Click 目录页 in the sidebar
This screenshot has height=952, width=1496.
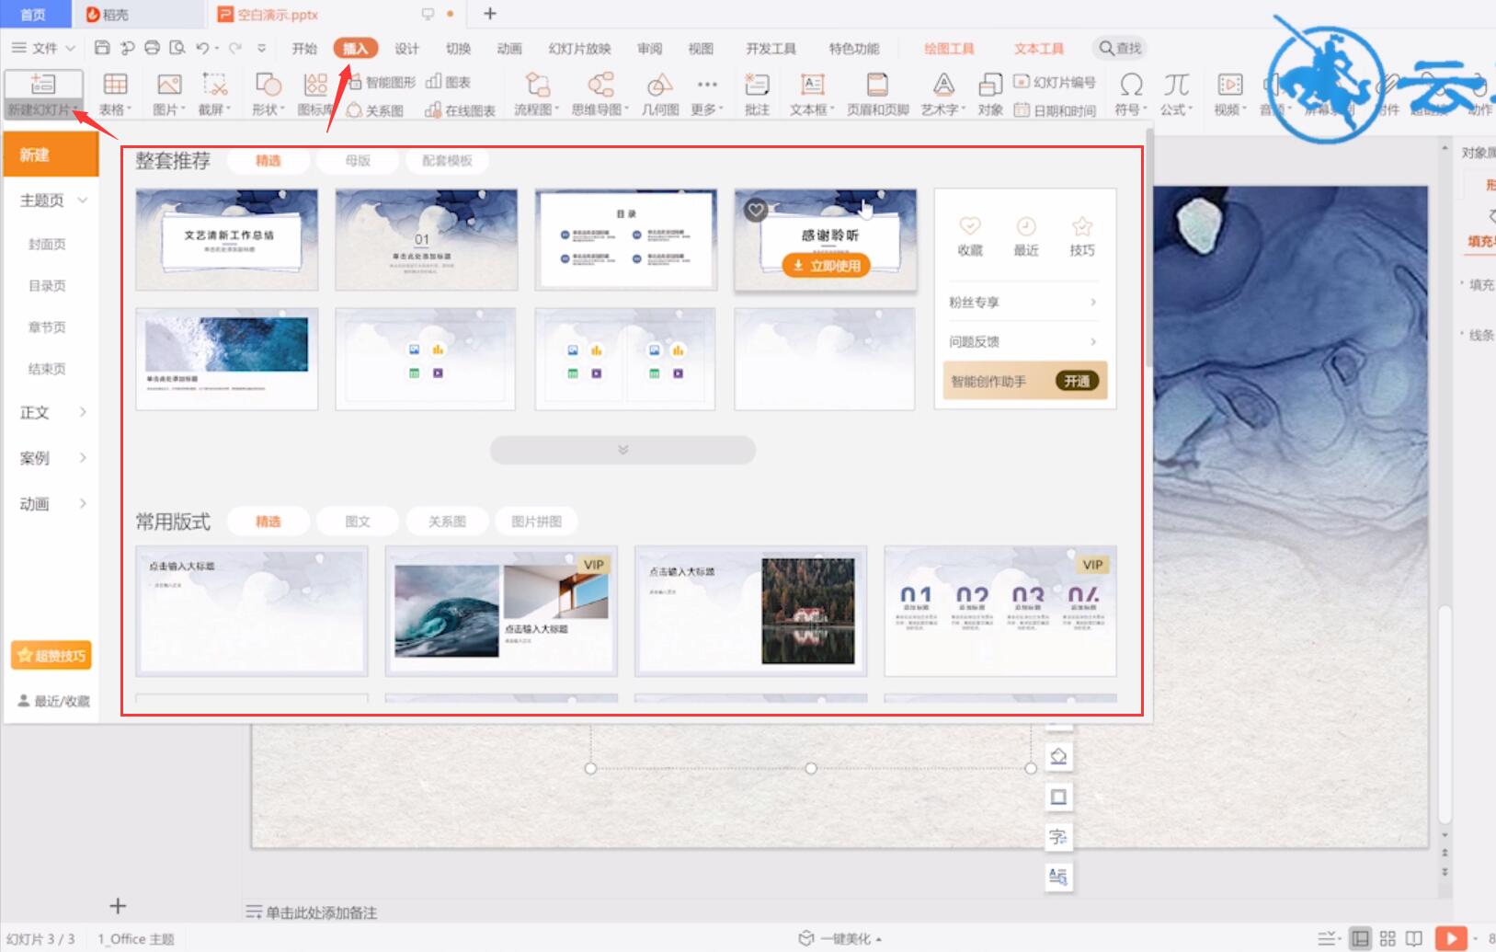(47, 285)
